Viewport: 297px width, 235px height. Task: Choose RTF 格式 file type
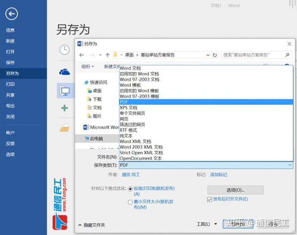click(206, 130)
